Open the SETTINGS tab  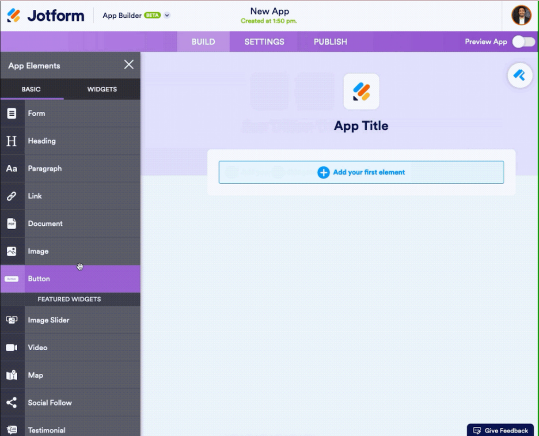(x=264, y=42)
